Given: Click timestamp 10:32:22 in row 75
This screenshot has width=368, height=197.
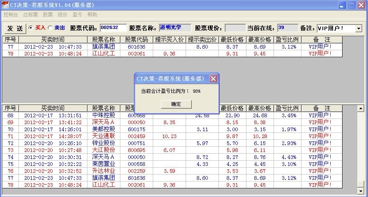Looking at the screenshot, I should [70, 164].
